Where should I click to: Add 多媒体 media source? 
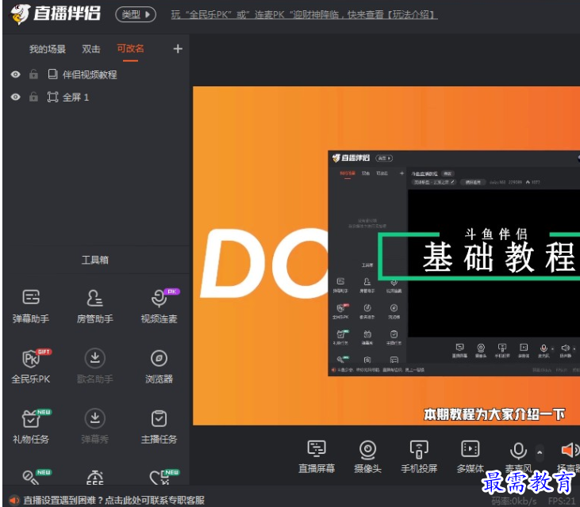click(x=471, y=457)
